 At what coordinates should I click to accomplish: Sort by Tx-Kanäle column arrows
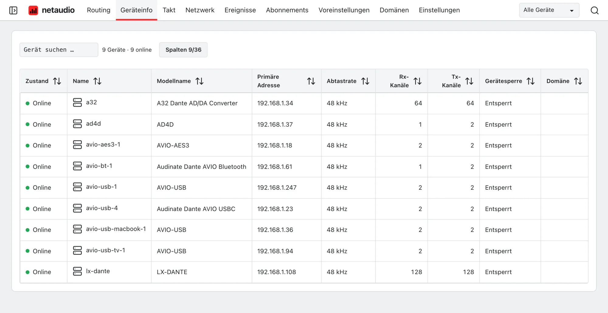coord(469,81)
